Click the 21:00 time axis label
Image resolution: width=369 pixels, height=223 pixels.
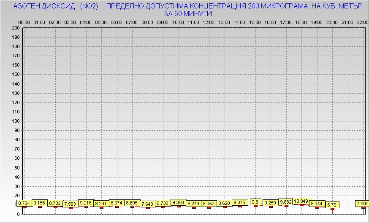pyautogui.click(x=347, y=22)
